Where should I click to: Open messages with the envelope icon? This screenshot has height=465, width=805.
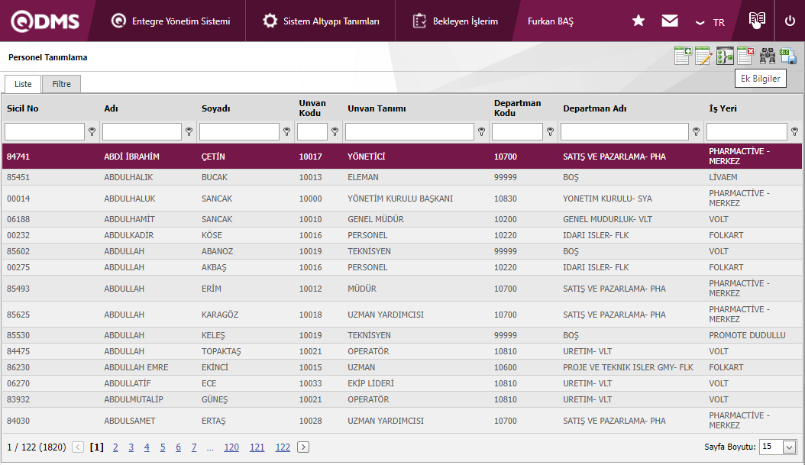click(670, 21)
